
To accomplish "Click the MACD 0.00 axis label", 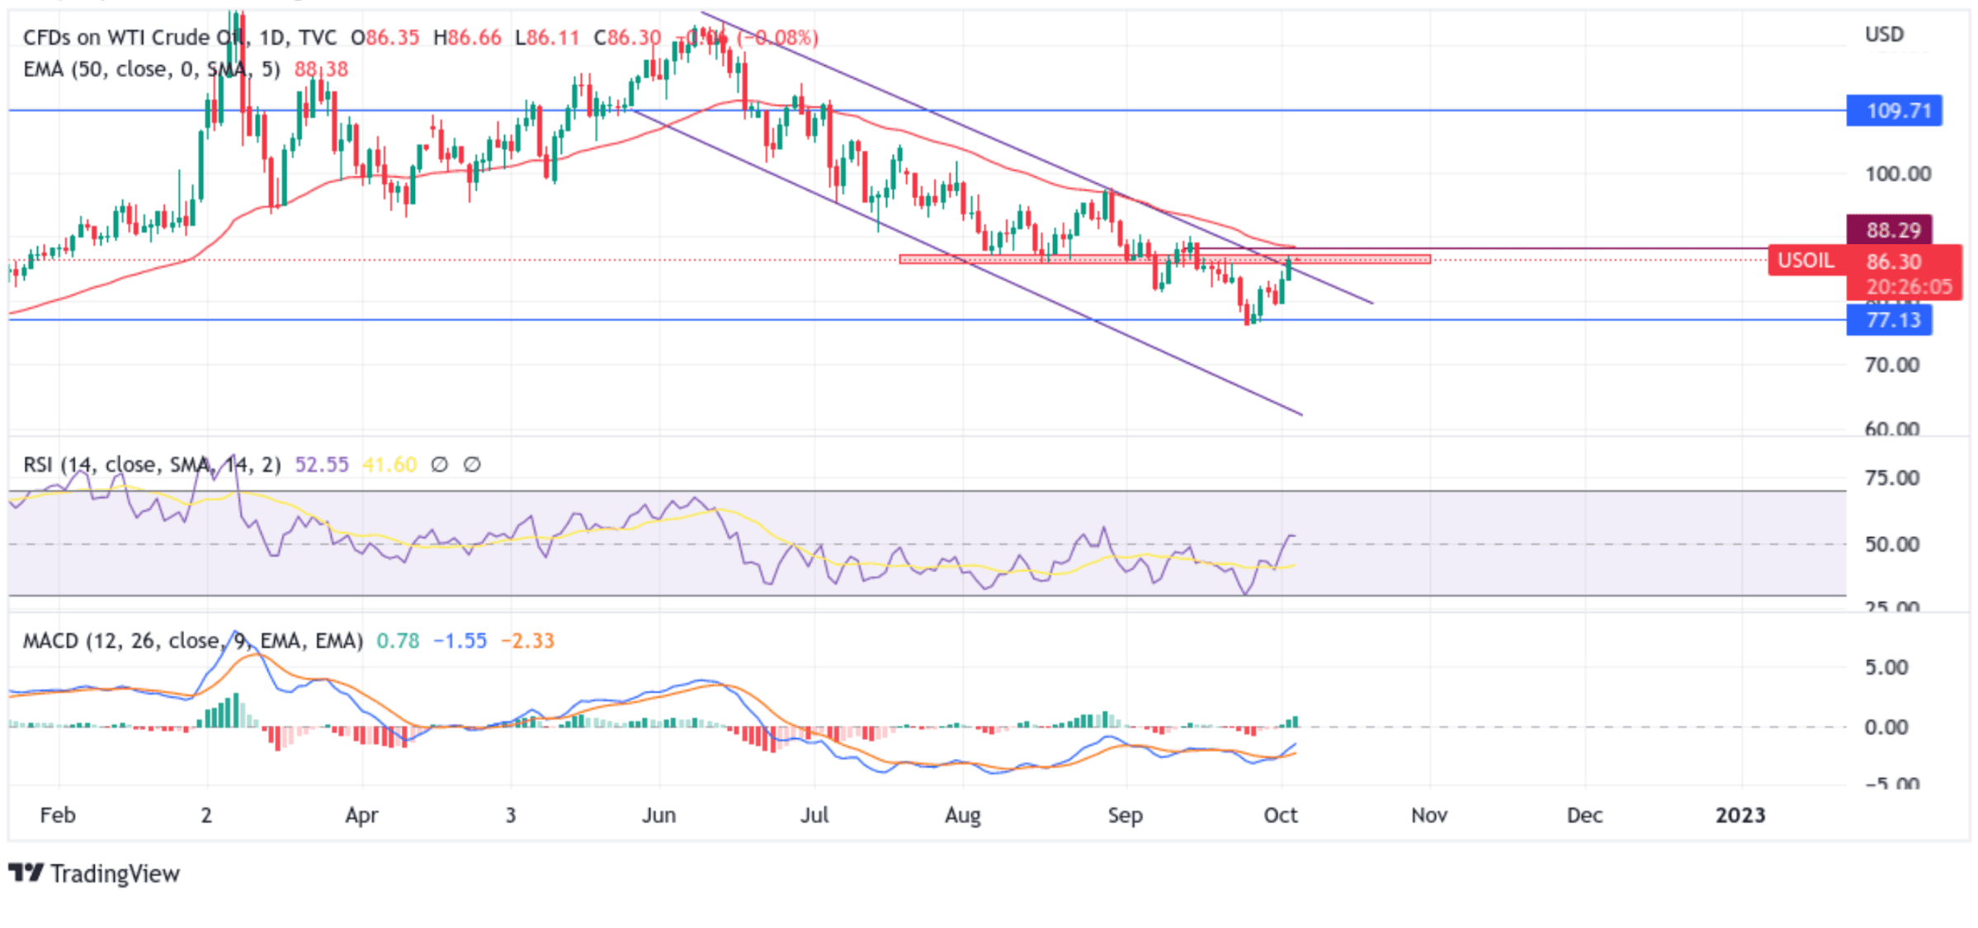I will coord(1886,728).
